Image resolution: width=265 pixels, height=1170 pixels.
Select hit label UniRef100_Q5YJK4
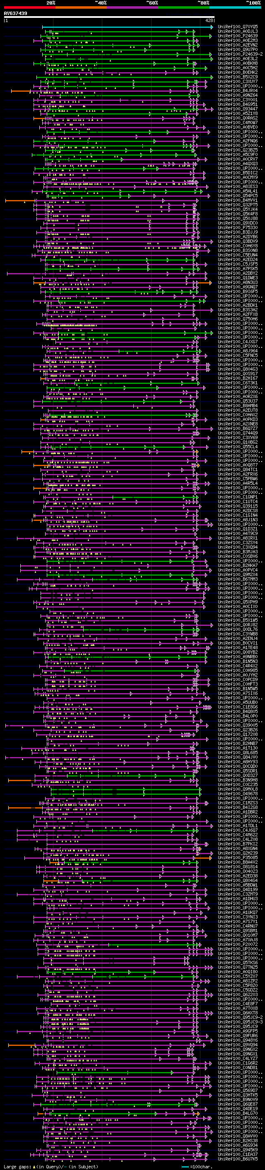pyautogui.click(x=238, y=209)
